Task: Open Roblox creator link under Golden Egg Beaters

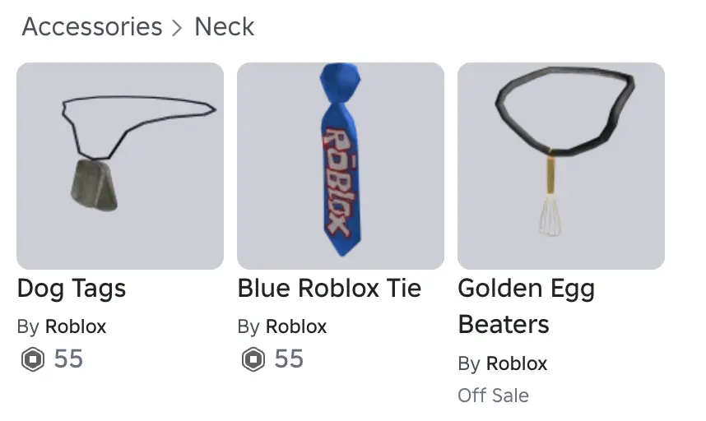Action: [517, 363]
